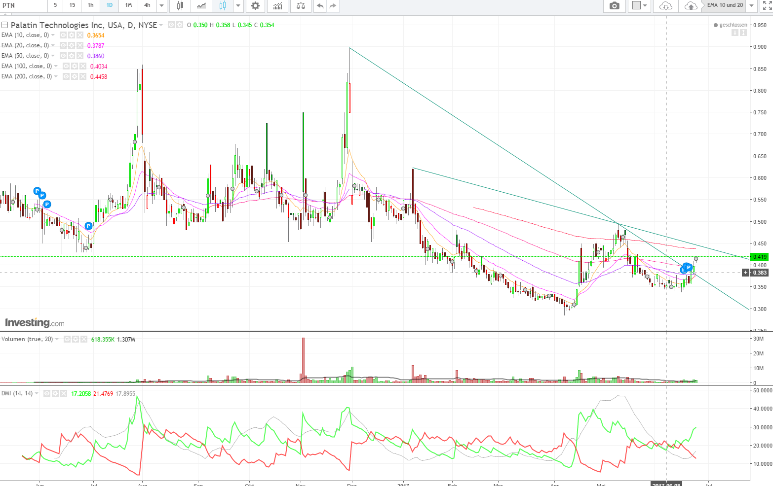The height and width of the screenshot is (486, 773).
Task: Click the pane move-down arrow button
Action: tap(734, 33)
